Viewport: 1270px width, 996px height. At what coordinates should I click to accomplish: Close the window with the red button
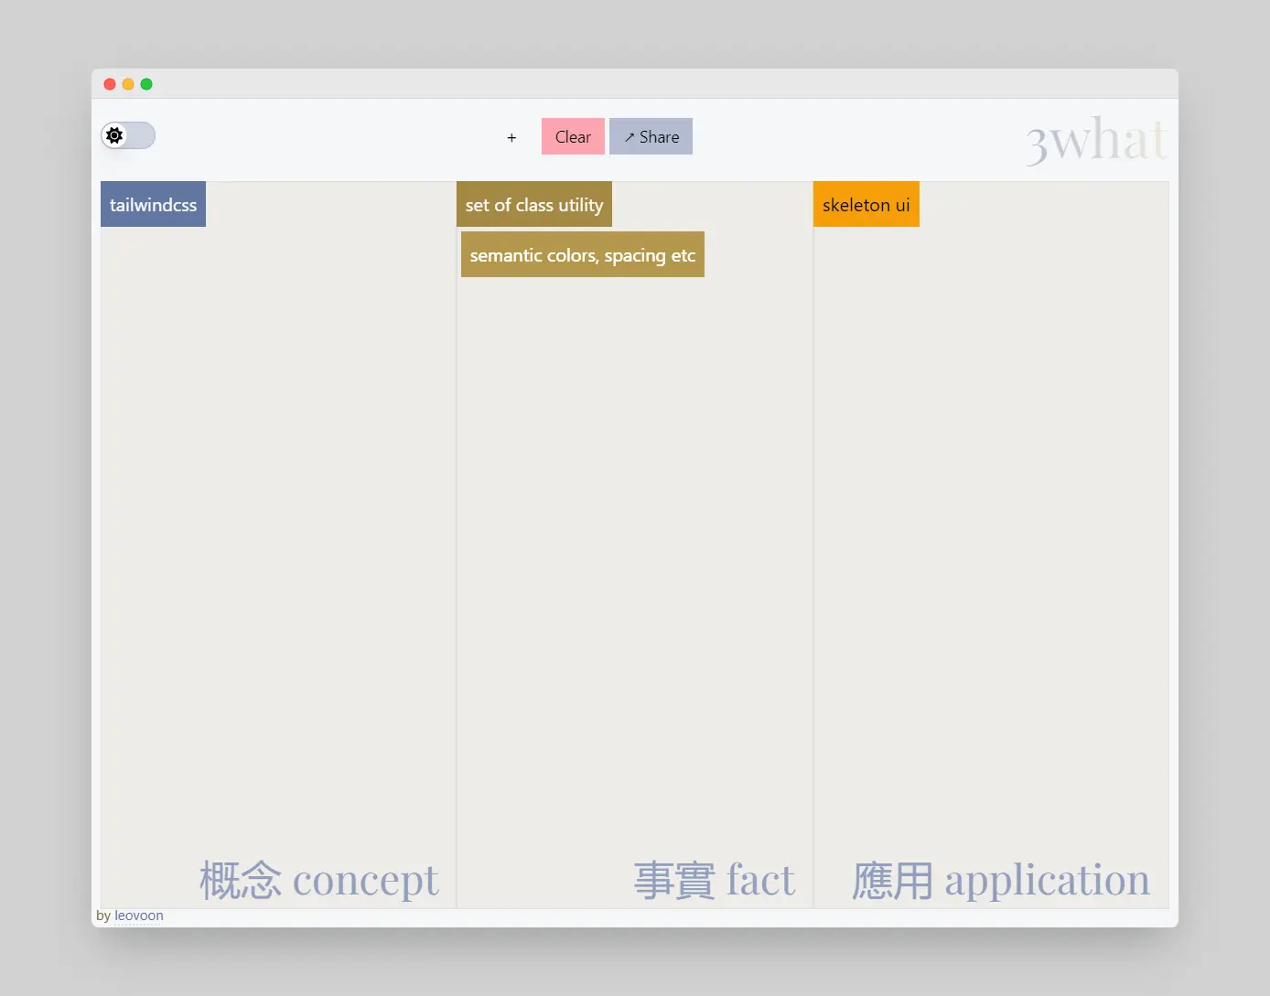pos(110,84)
